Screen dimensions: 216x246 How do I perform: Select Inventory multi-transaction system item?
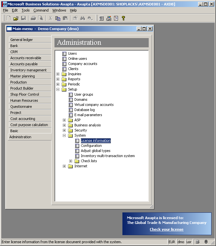pos(108,156)
